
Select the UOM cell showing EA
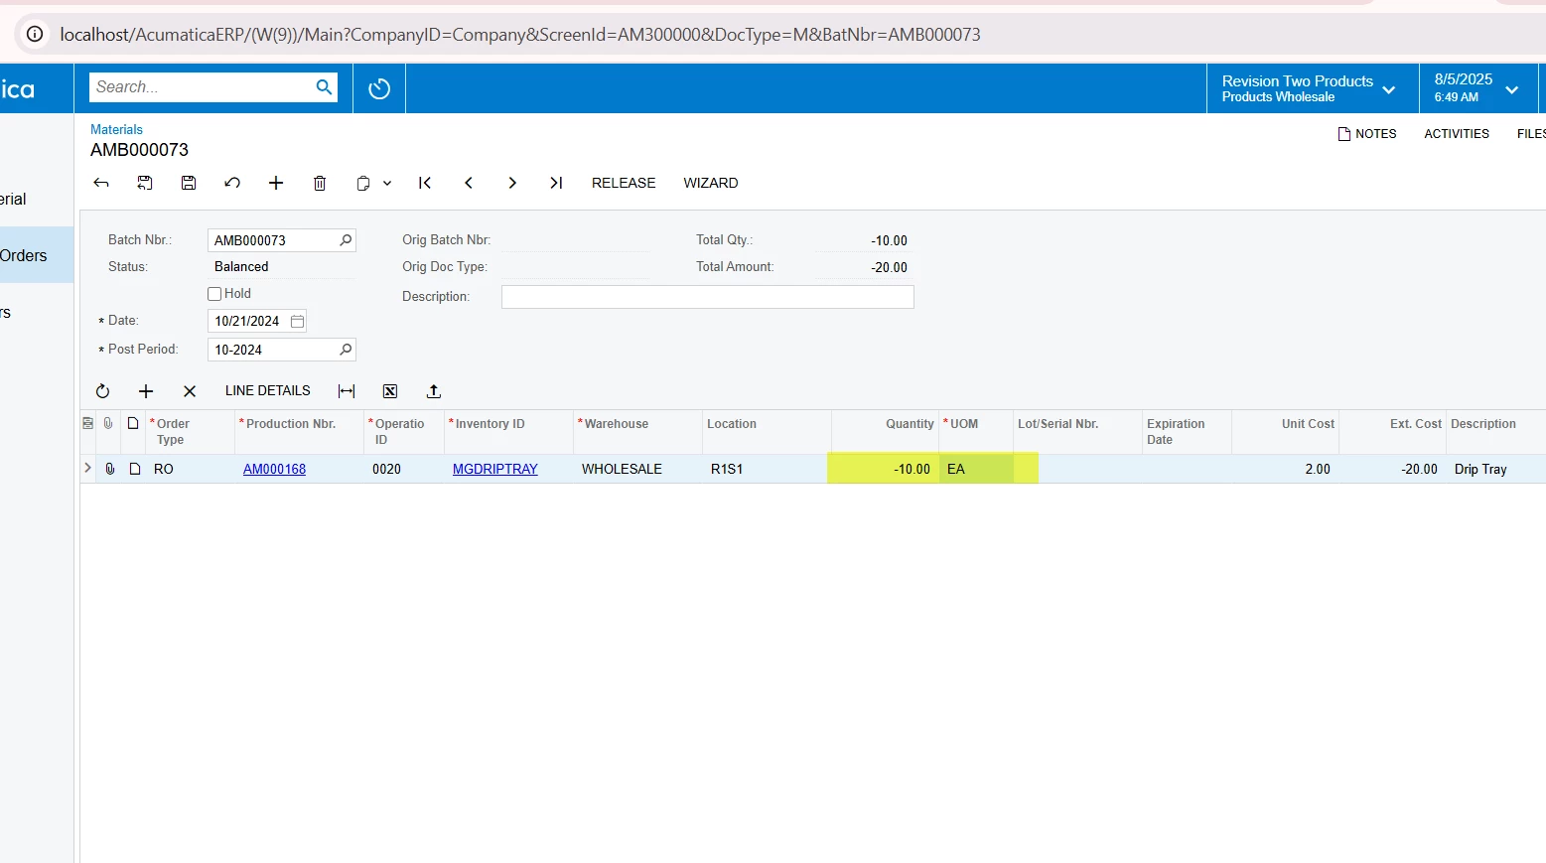coord(976,469)
